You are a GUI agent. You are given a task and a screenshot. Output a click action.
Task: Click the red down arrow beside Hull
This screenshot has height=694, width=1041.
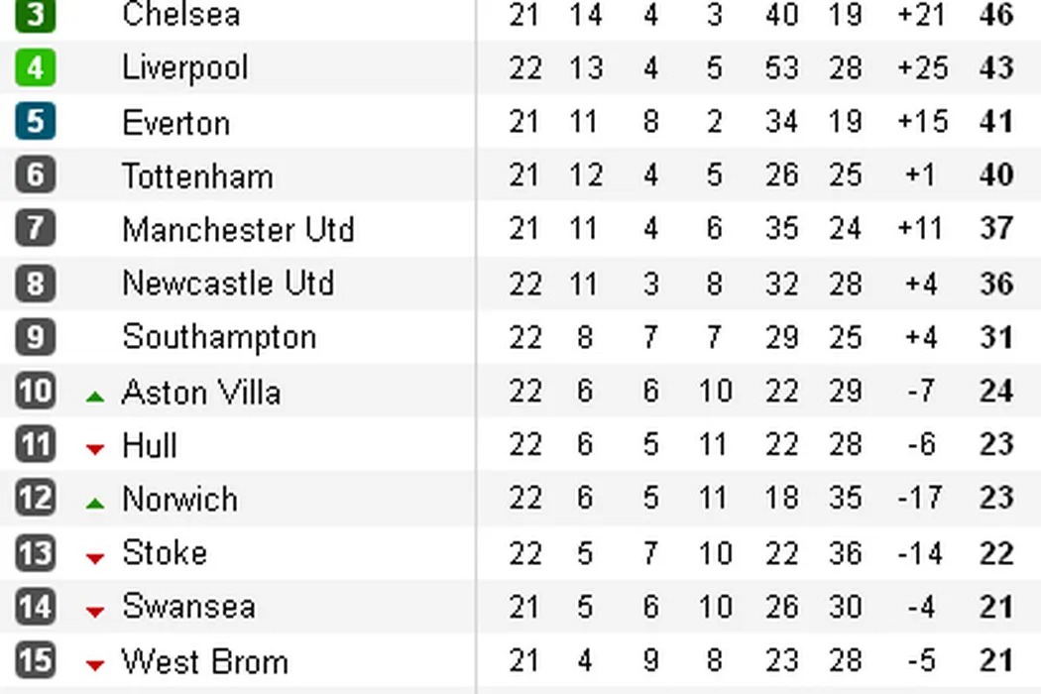pyautogui.click(x=95, y=450)
